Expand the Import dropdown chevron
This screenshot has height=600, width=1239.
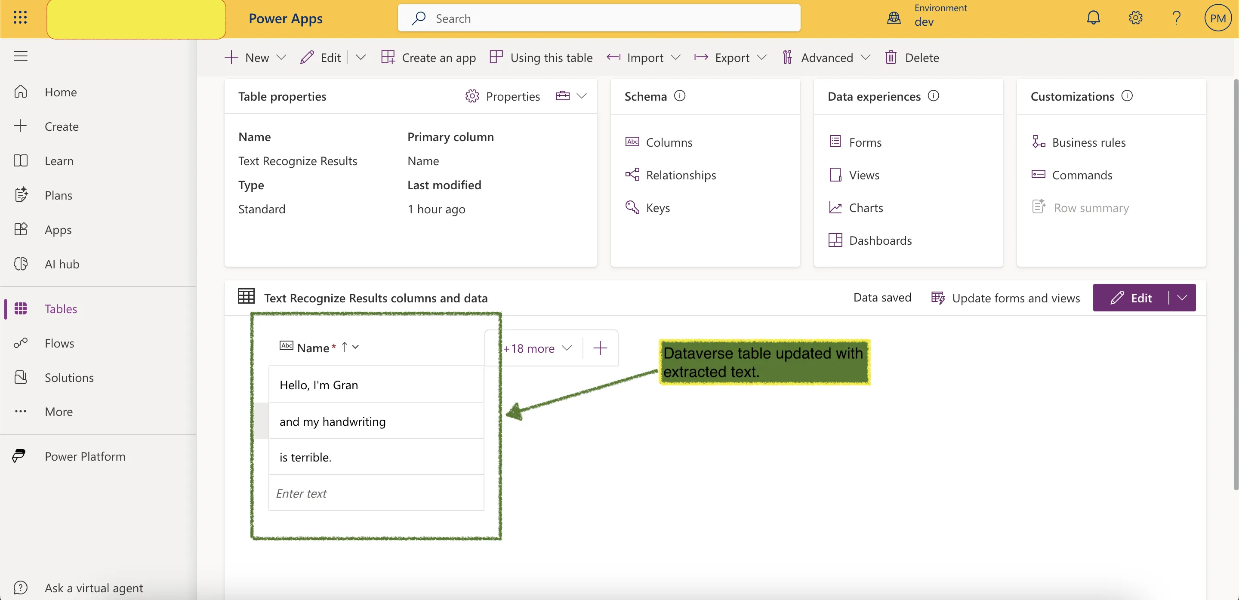675,57
